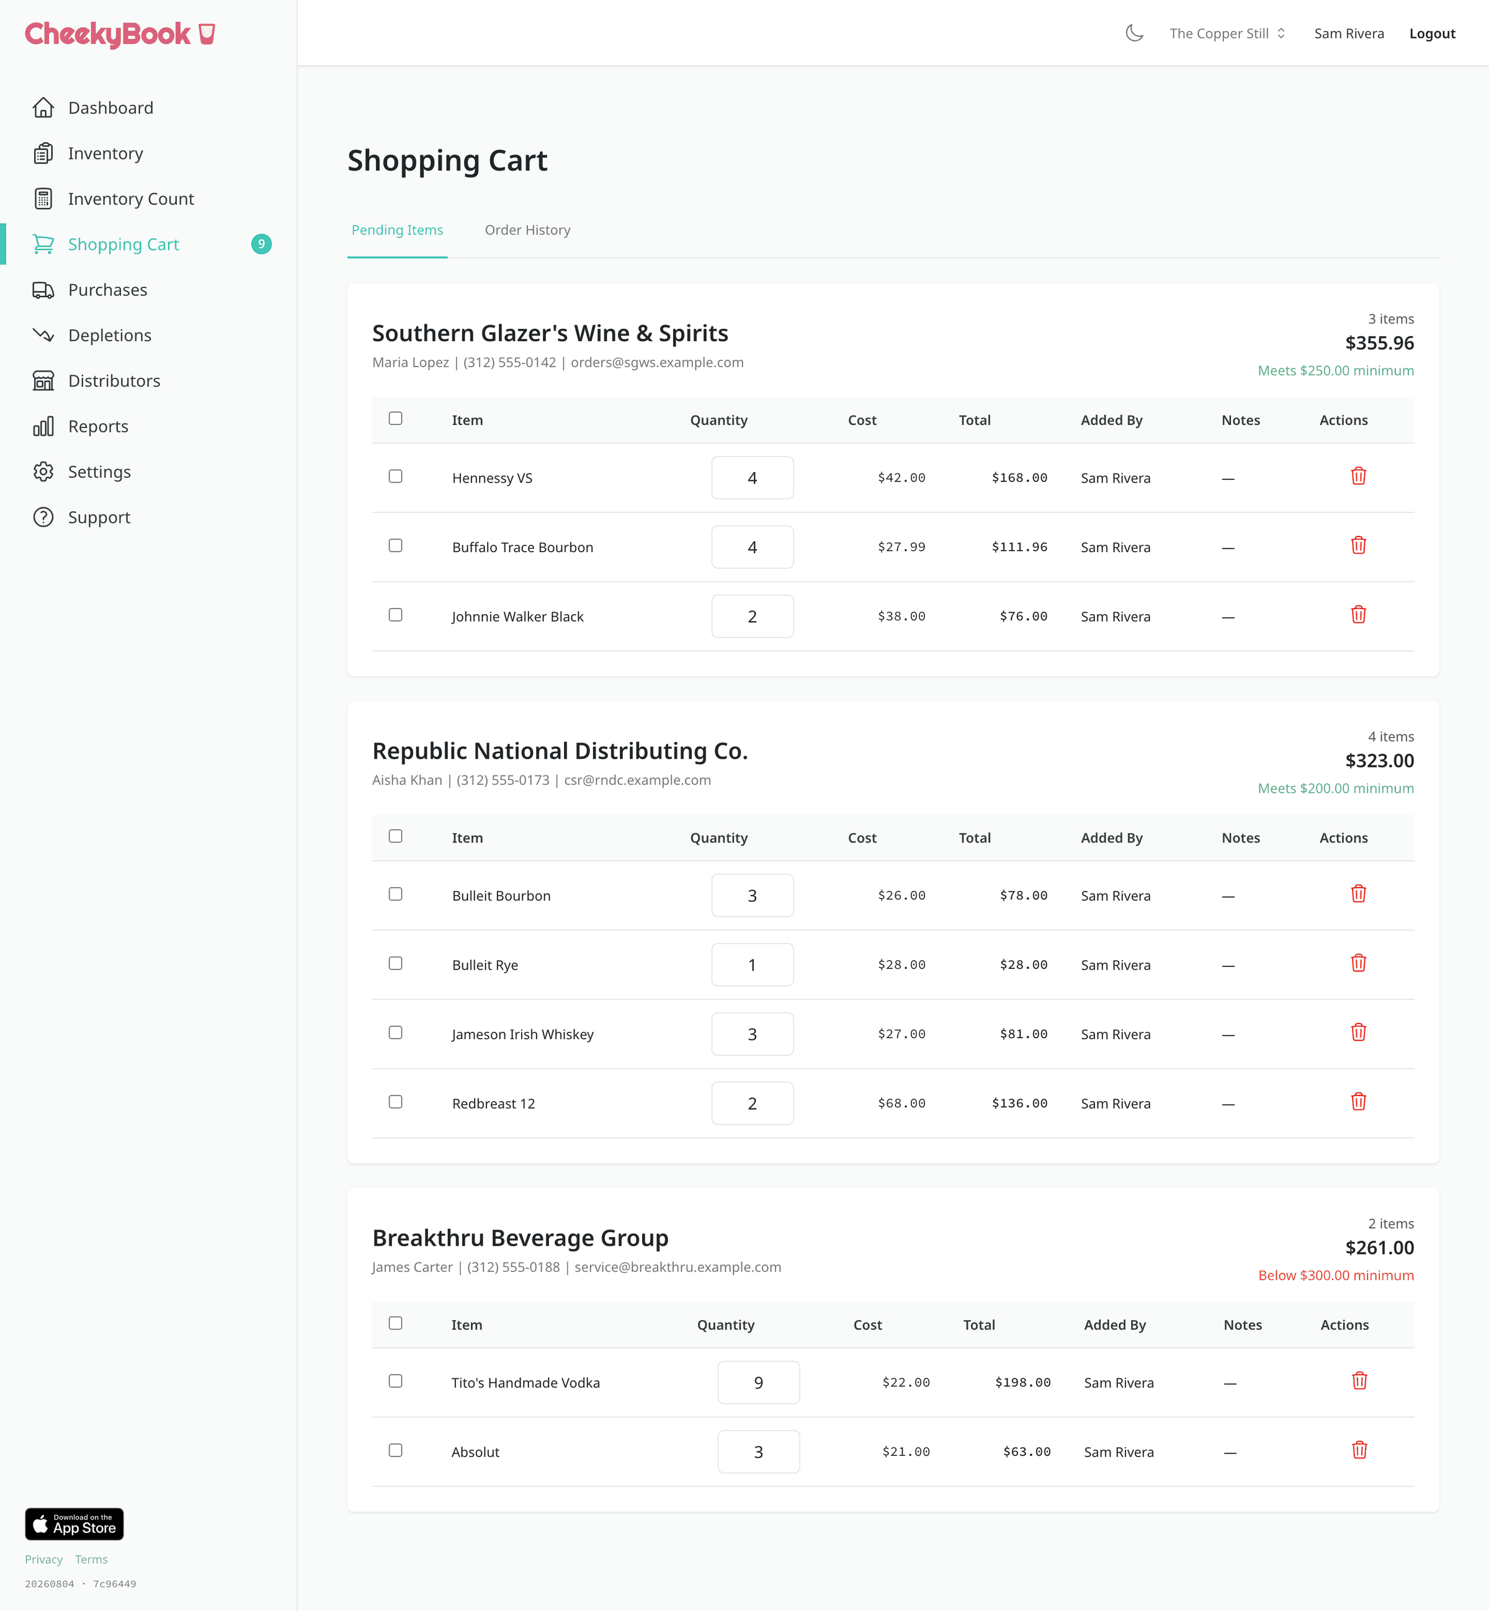Toggle dark mode moon icon
The height and width of the screenshot is (1611, 1489).
point(1135,33)
